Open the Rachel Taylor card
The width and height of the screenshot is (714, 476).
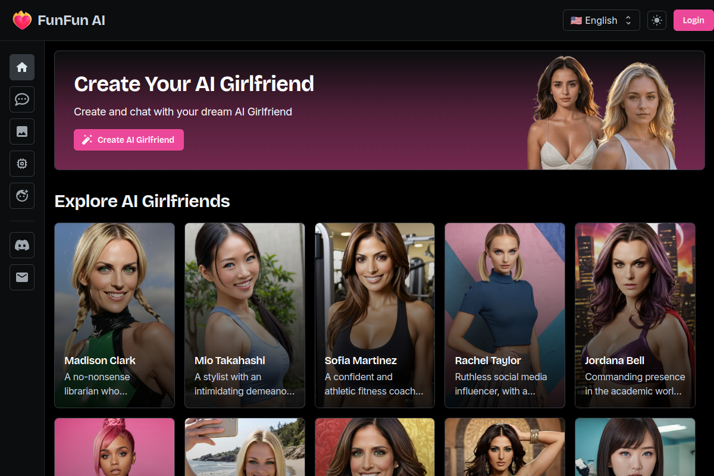click(x=505, y=315)
